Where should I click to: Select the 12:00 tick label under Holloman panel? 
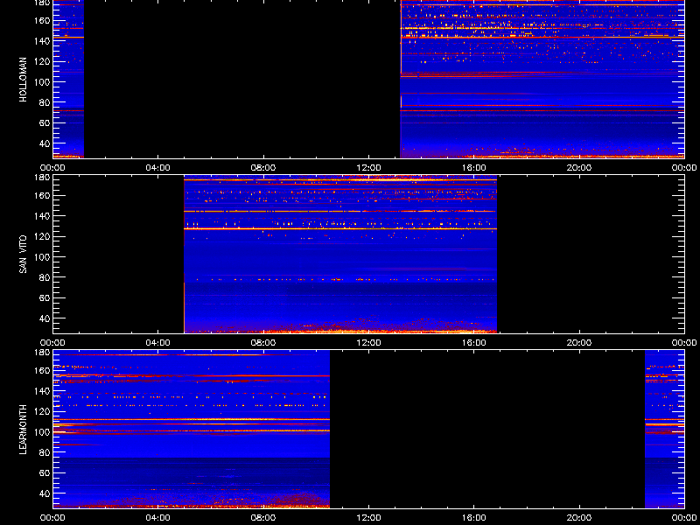368,168
